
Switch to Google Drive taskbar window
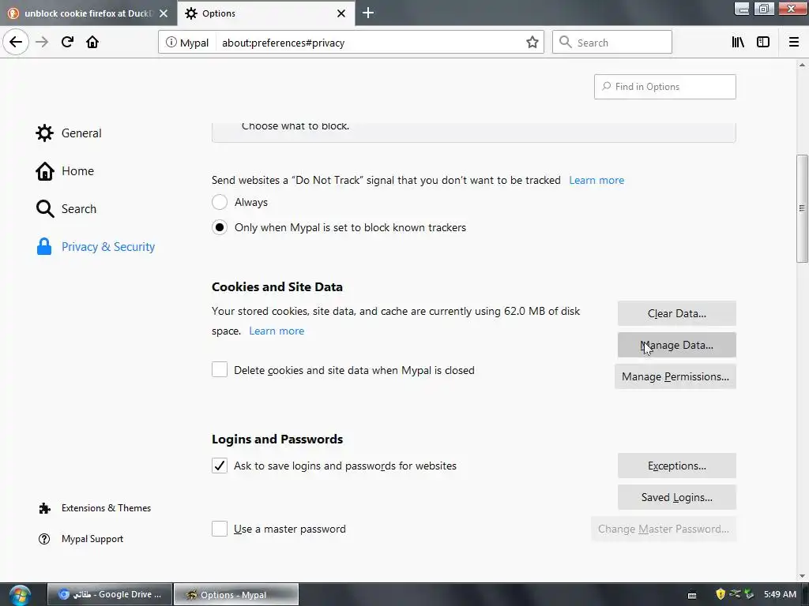(x=109, y=595)
